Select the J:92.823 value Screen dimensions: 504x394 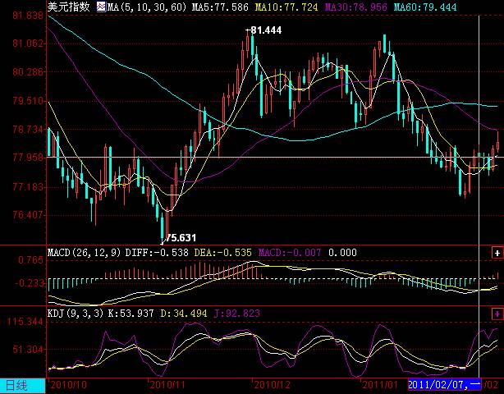tap(236, 314)
